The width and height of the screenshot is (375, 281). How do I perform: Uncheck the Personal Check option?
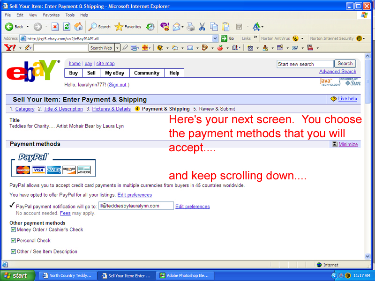point(13,241)
